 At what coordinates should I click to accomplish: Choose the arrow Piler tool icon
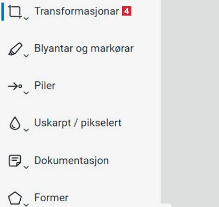[15, 86]
